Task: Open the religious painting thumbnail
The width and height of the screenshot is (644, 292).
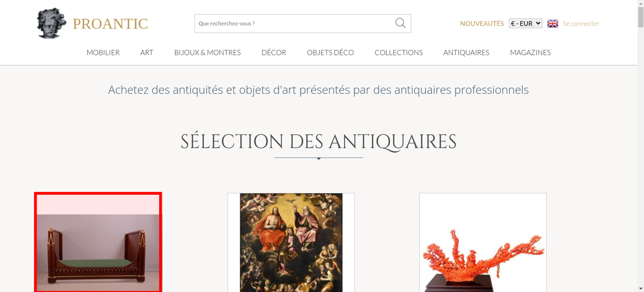Action: (x=291, y=242)
